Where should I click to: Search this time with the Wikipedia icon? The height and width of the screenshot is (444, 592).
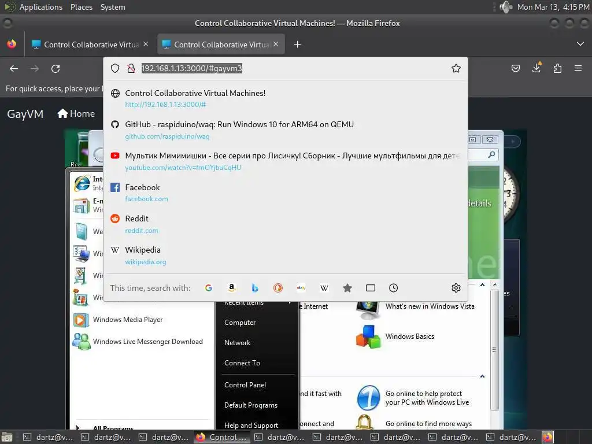[324, 288]
